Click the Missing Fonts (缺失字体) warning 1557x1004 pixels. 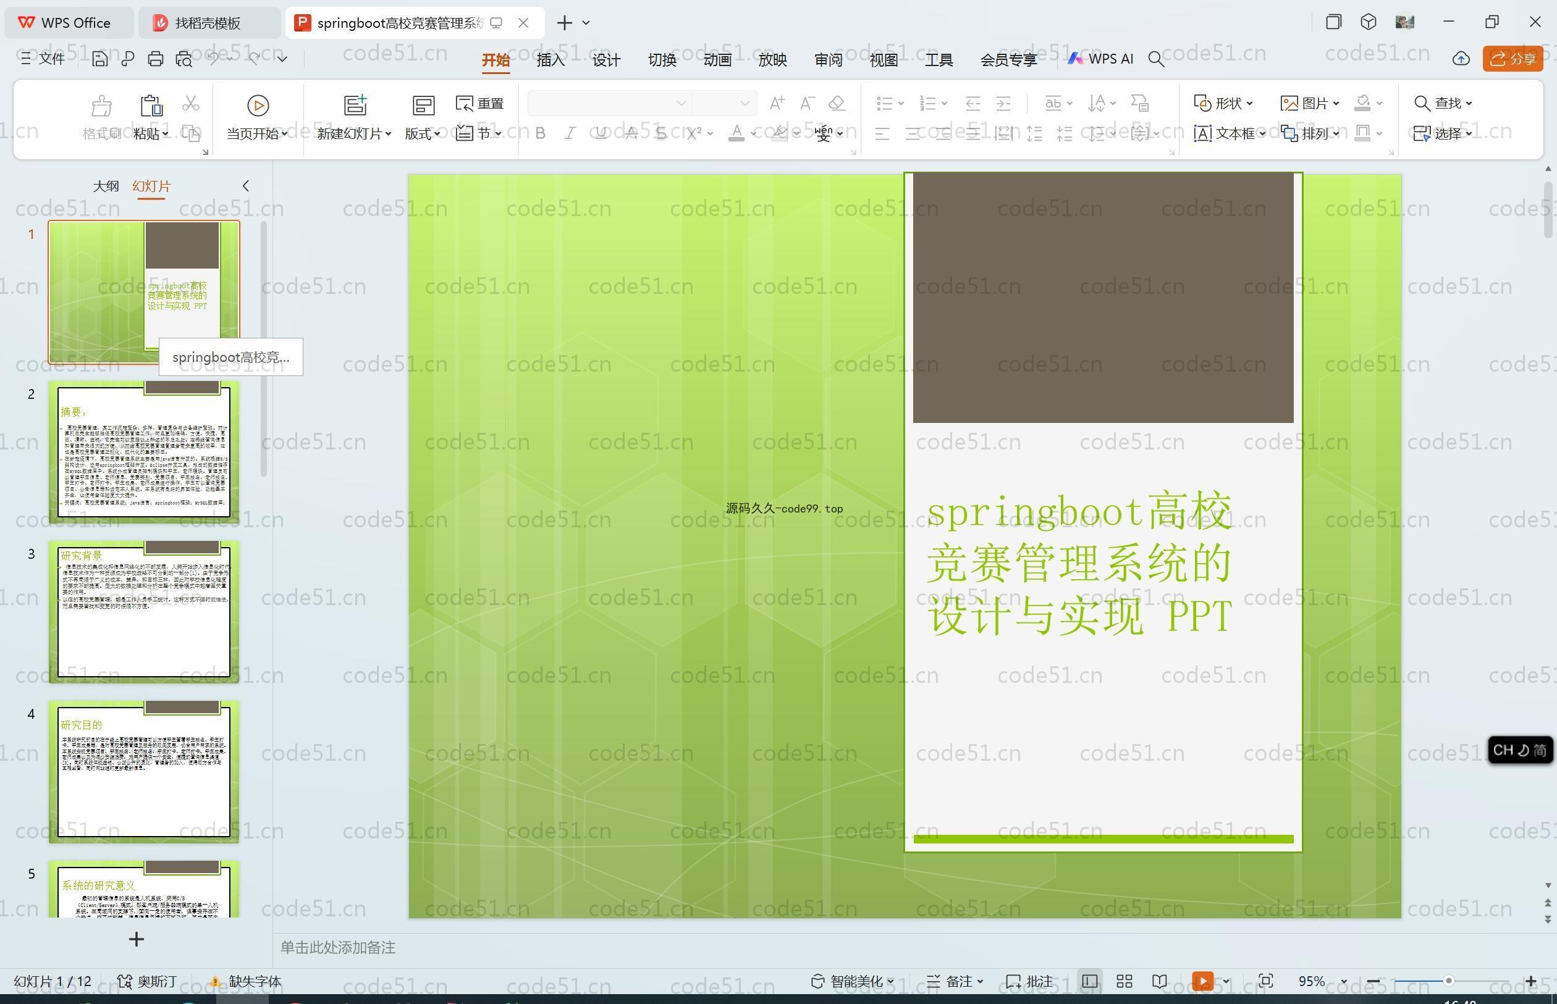point(245,981)
